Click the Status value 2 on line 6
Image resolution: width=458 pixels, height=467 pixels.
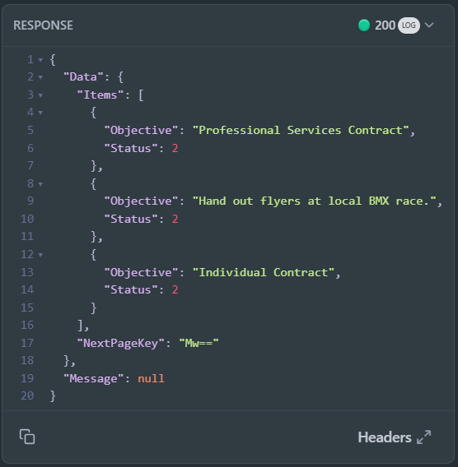175,148
